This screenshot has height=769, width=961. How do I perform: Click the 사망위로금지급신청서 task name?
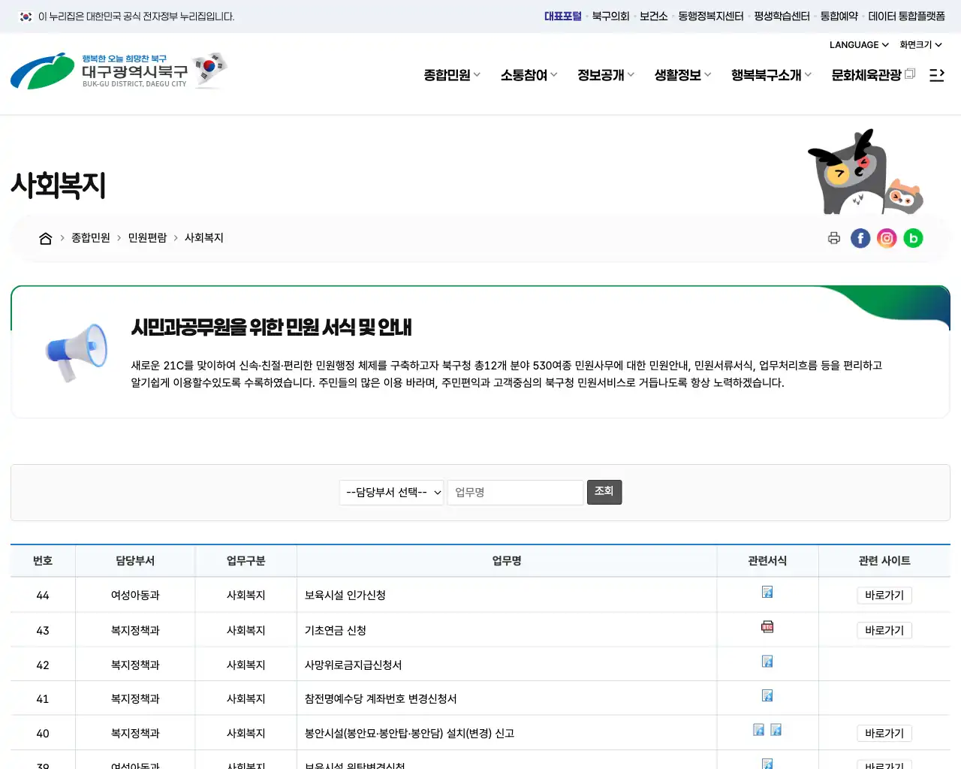[x=353, y=665]
